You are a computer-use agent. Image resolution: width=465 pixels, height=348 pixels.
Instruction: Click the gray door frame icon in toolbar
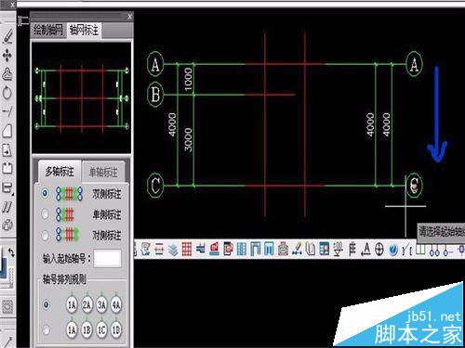[255, 250]
